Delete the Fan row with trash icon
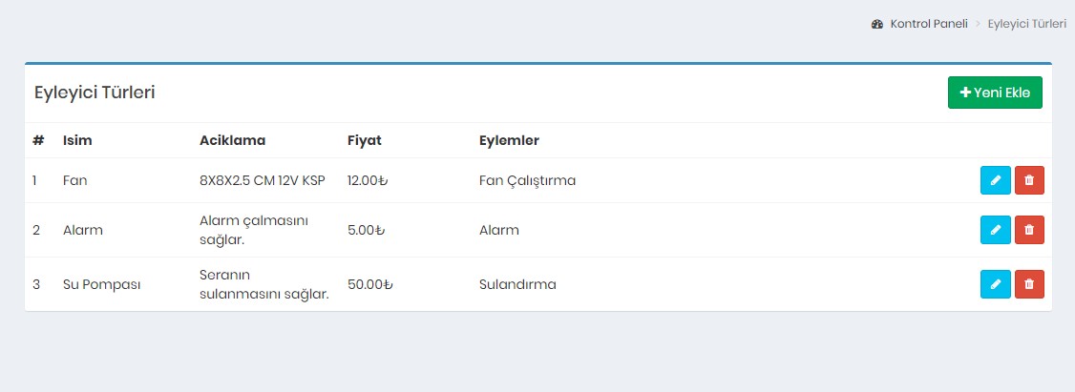 (x=1029, y=180)
